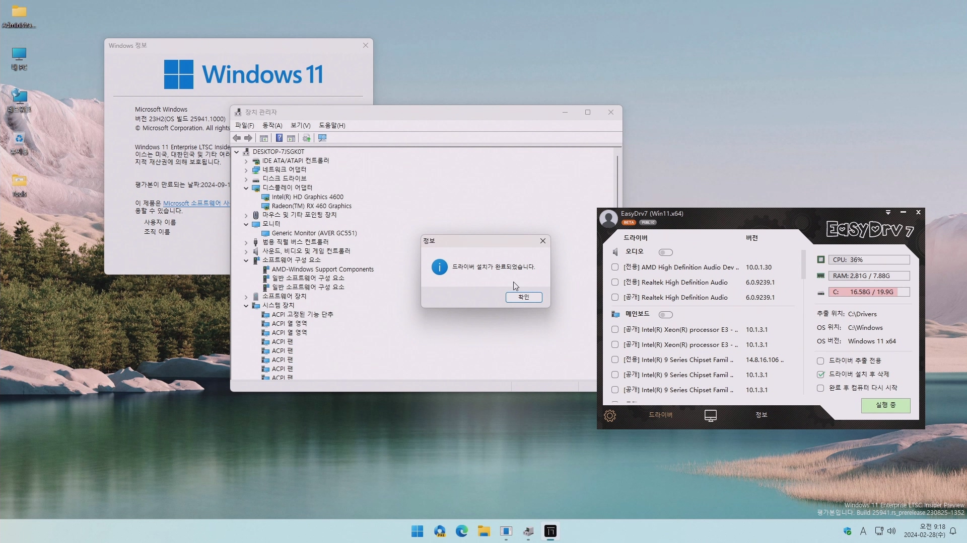Click the RAM module icon in EasyDrv7
The width and height of the screenshot is (967, 543).
821,276
